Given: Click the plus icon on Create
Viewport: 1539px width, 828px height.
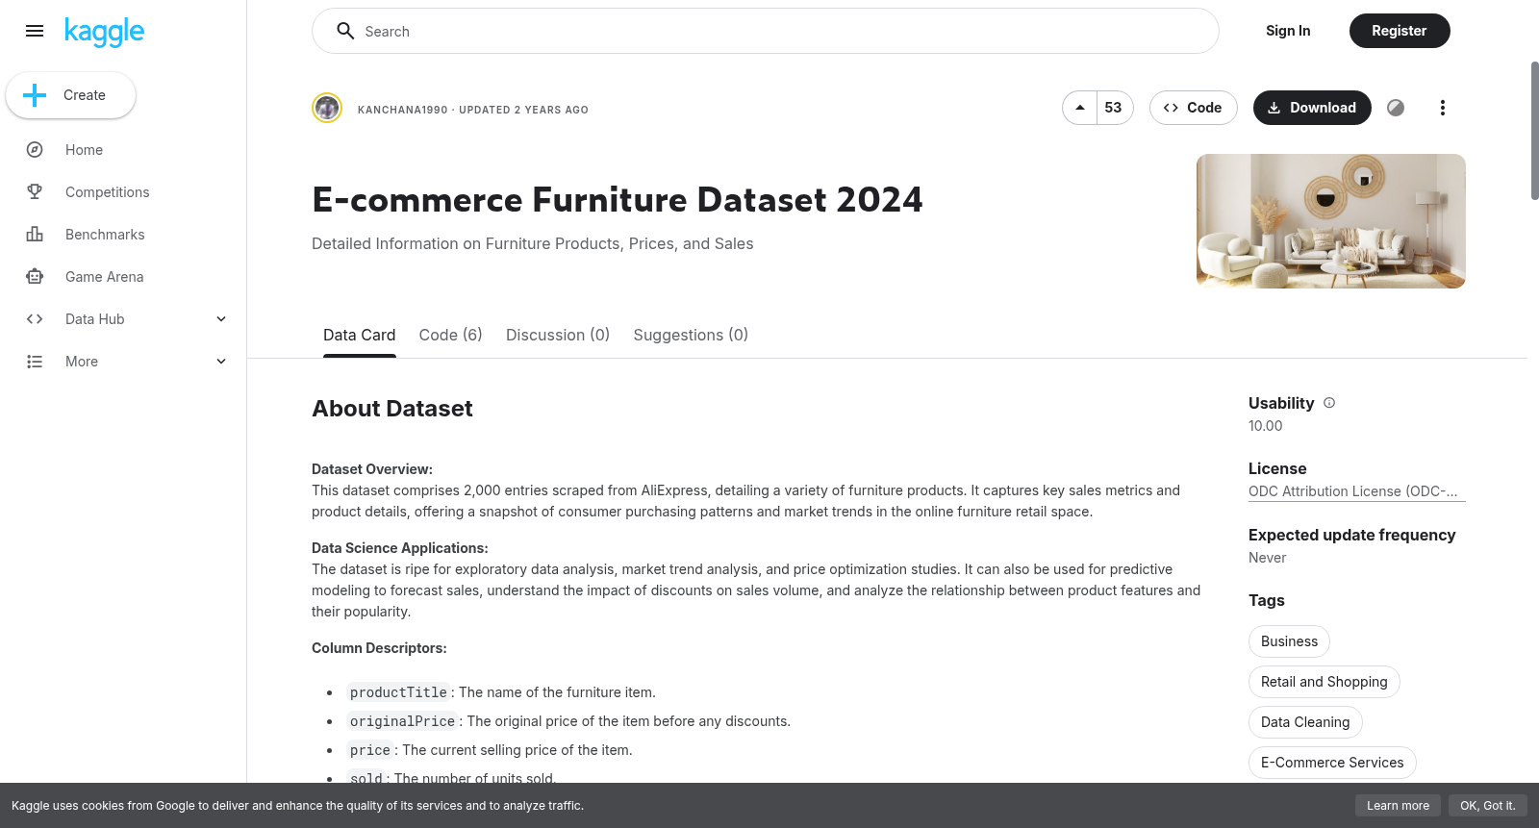Looking at the screenshot, I should (x=35, y=95).
